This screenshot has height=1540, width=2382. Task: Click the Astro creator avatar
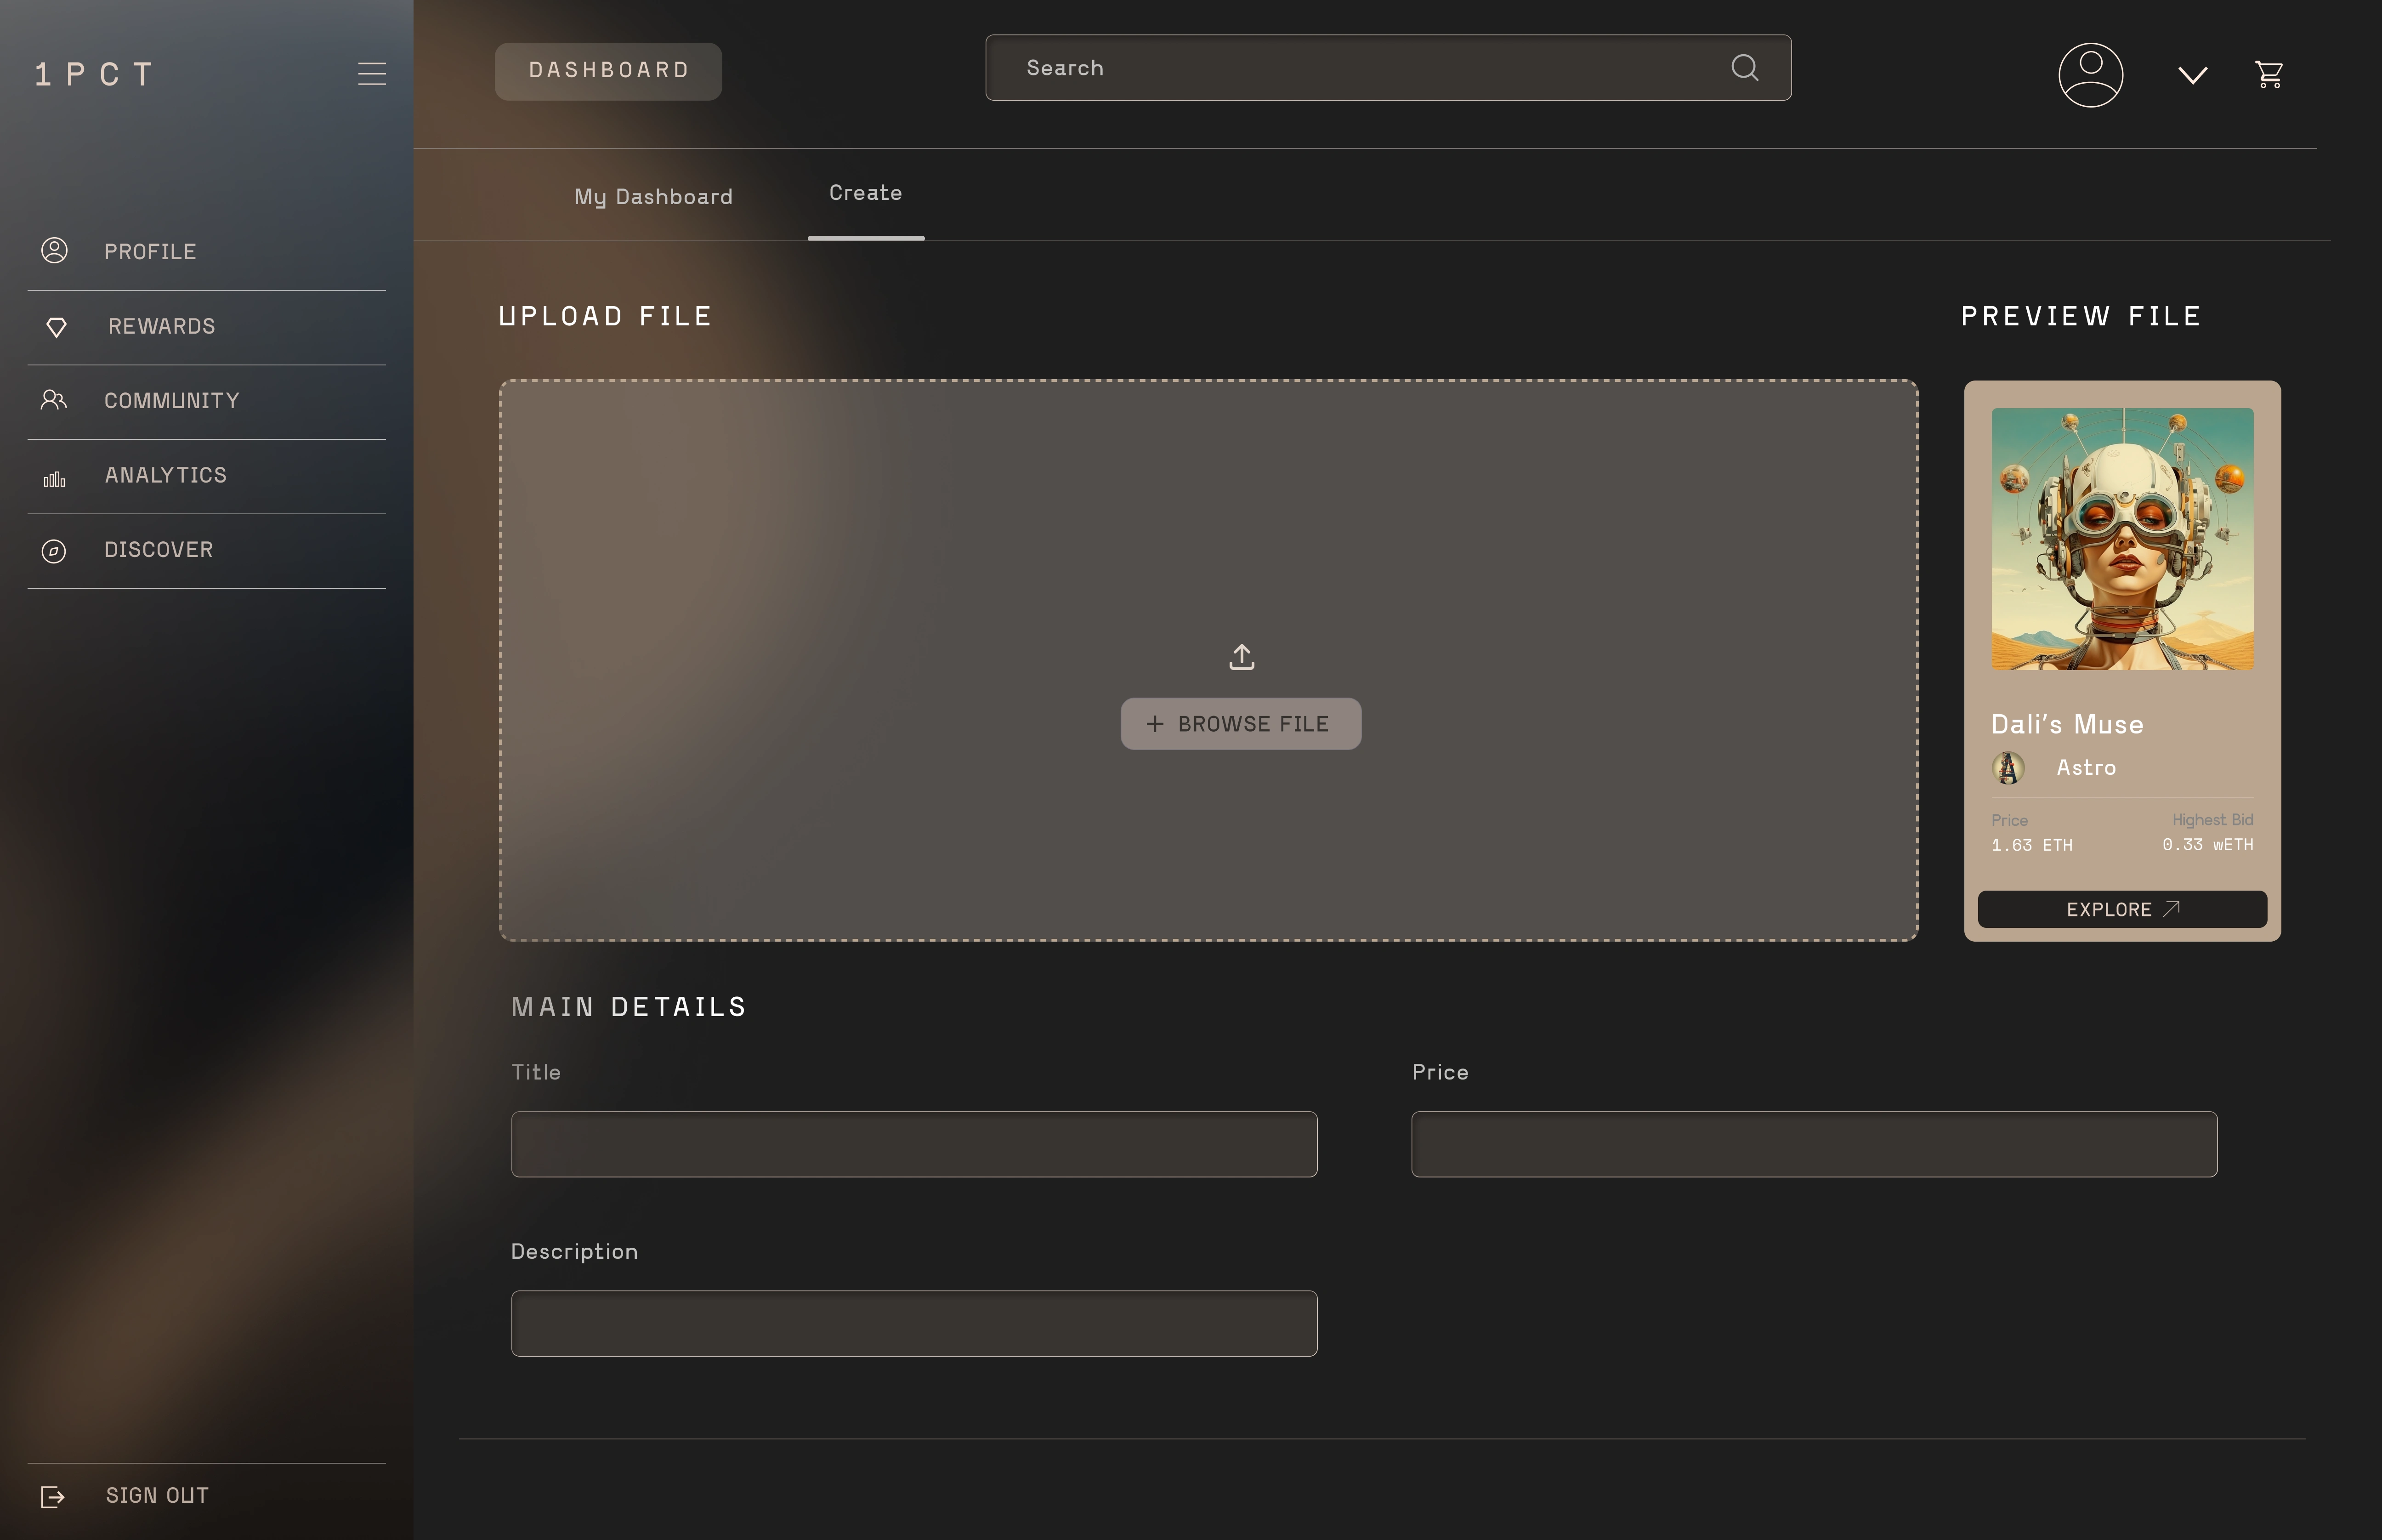click(x=2008, y=768)
